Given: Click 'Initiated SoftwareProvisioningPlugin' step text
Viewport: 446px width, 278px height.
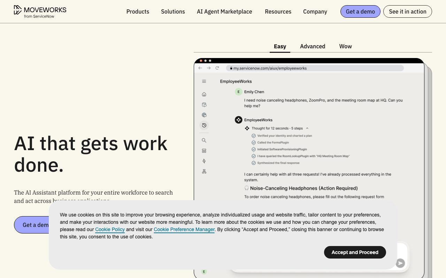Looking at the screenshot, I should 282,149.
